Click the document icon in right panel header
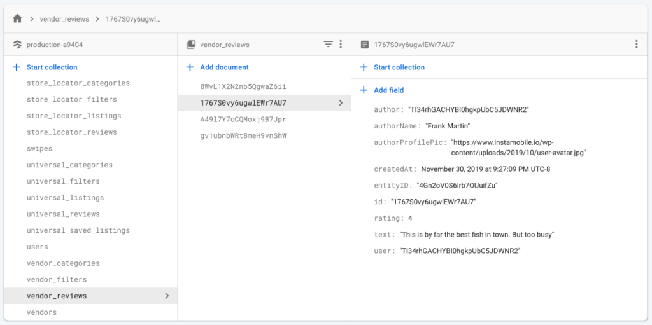Viewport: 652px width, 325px height. pos(364,45)
